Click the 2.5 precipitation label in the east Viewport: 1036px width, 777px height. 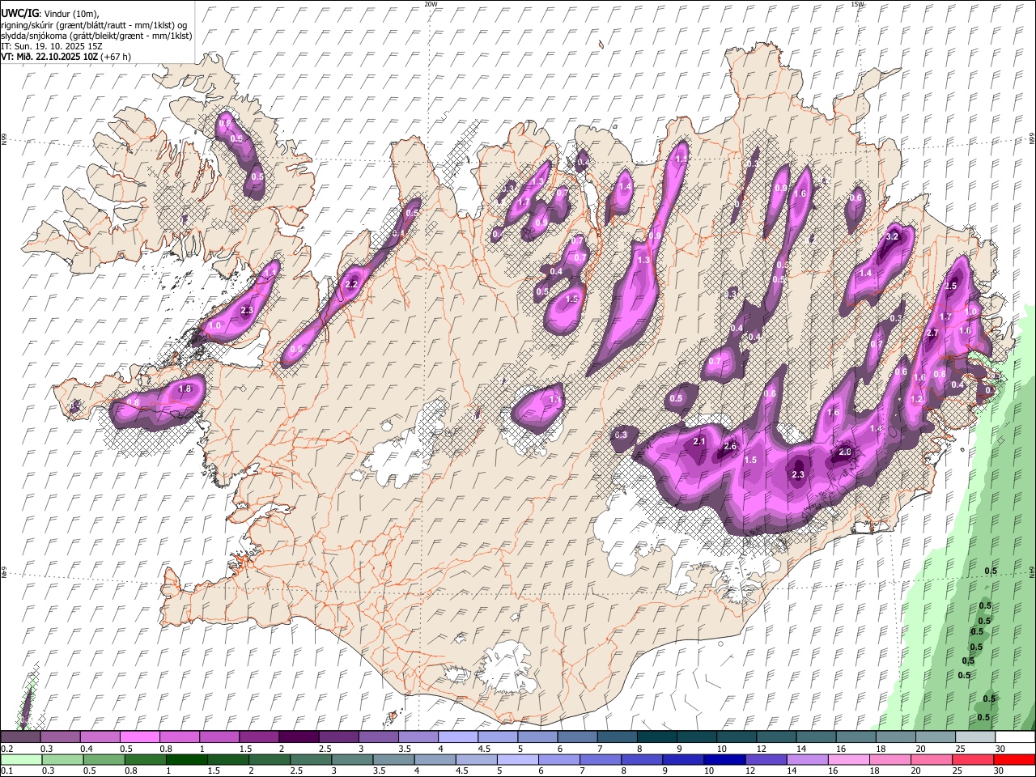tap(950, 286)
